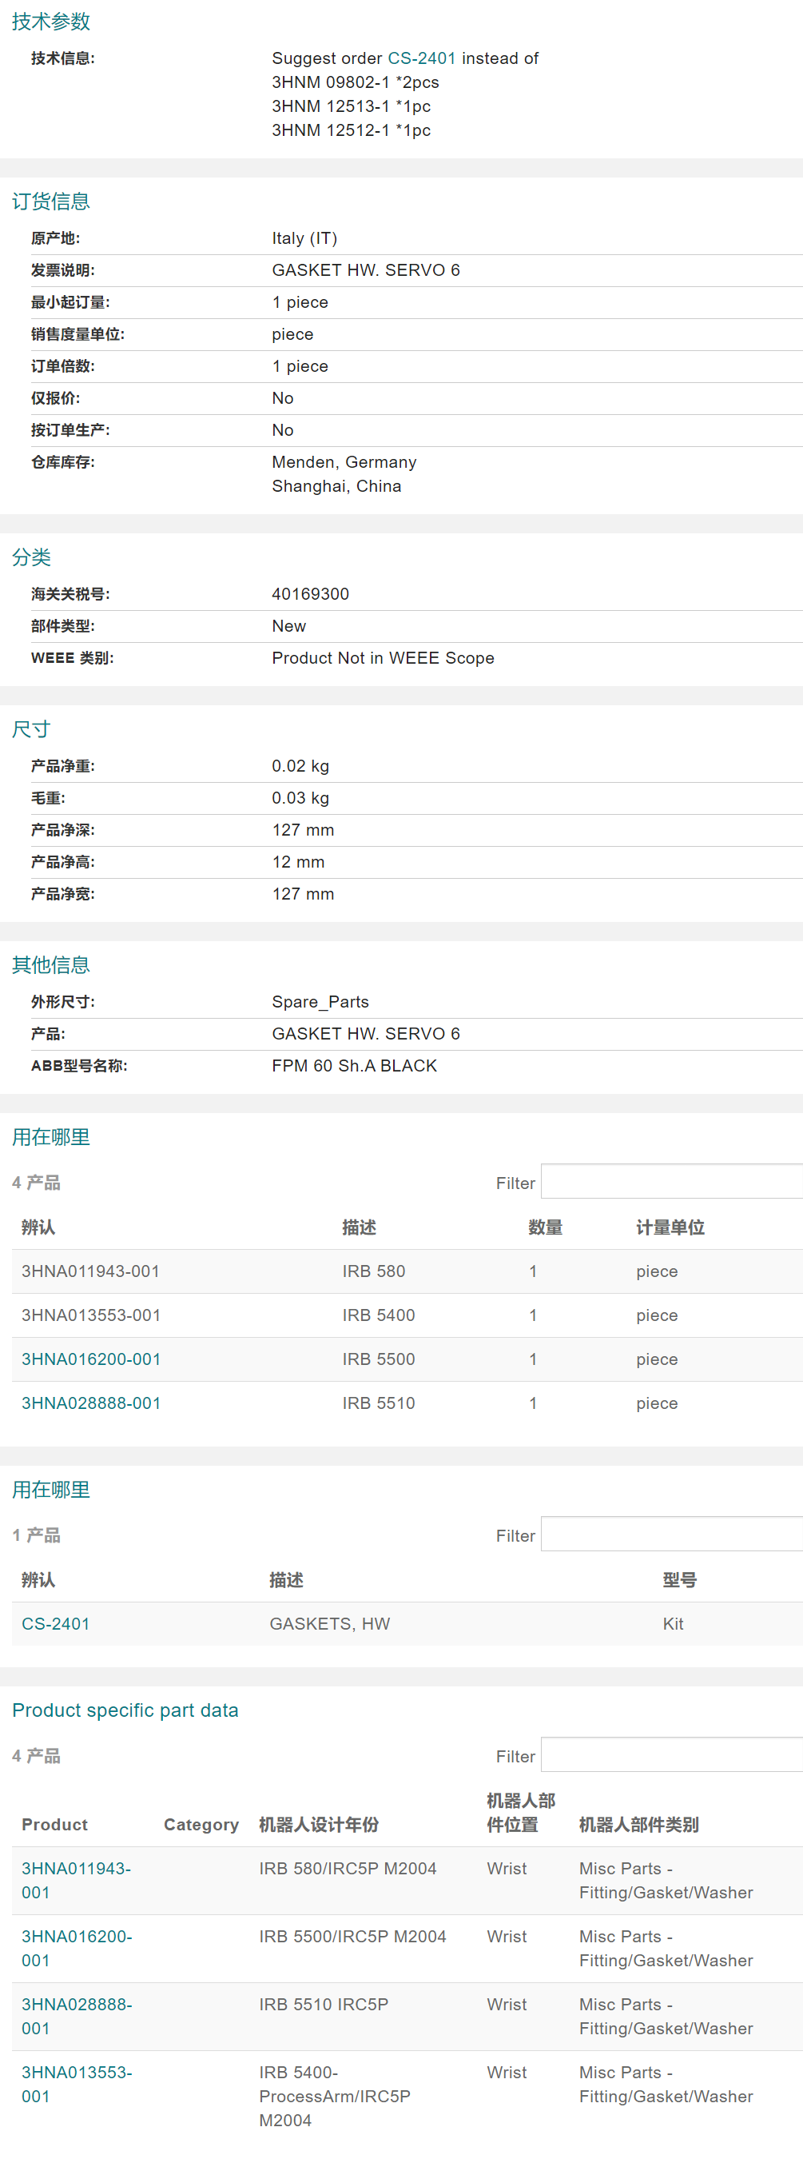Focus the Filter field above the IRB 580 table
Viewport: 803px width, 2159px height.
(x=671, y=1182)
